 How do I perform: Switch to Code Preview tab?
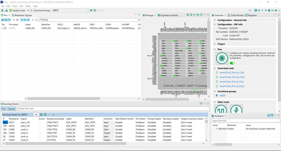coord(236,15)
